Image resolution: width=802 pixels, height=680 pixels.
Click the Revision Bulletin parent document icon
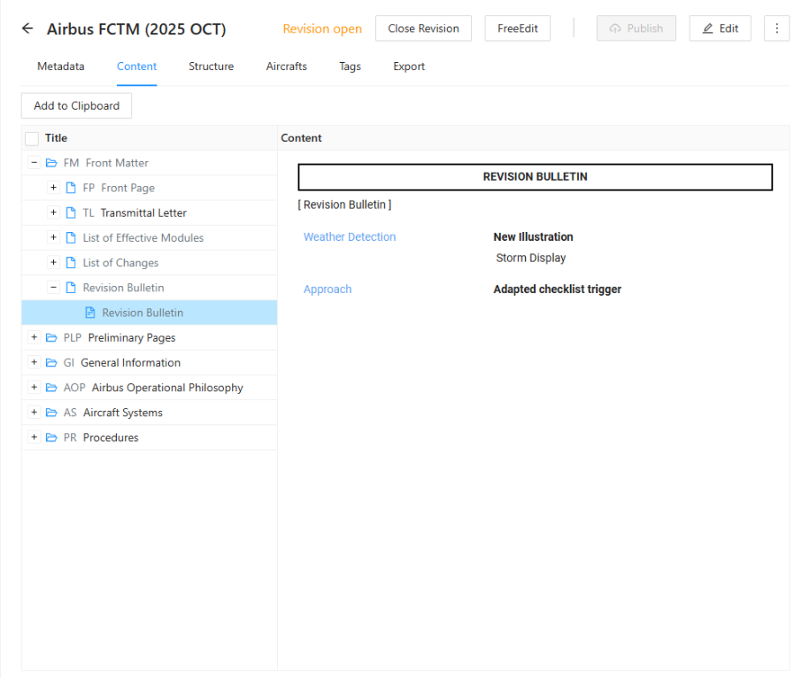(x=71, y=288)
